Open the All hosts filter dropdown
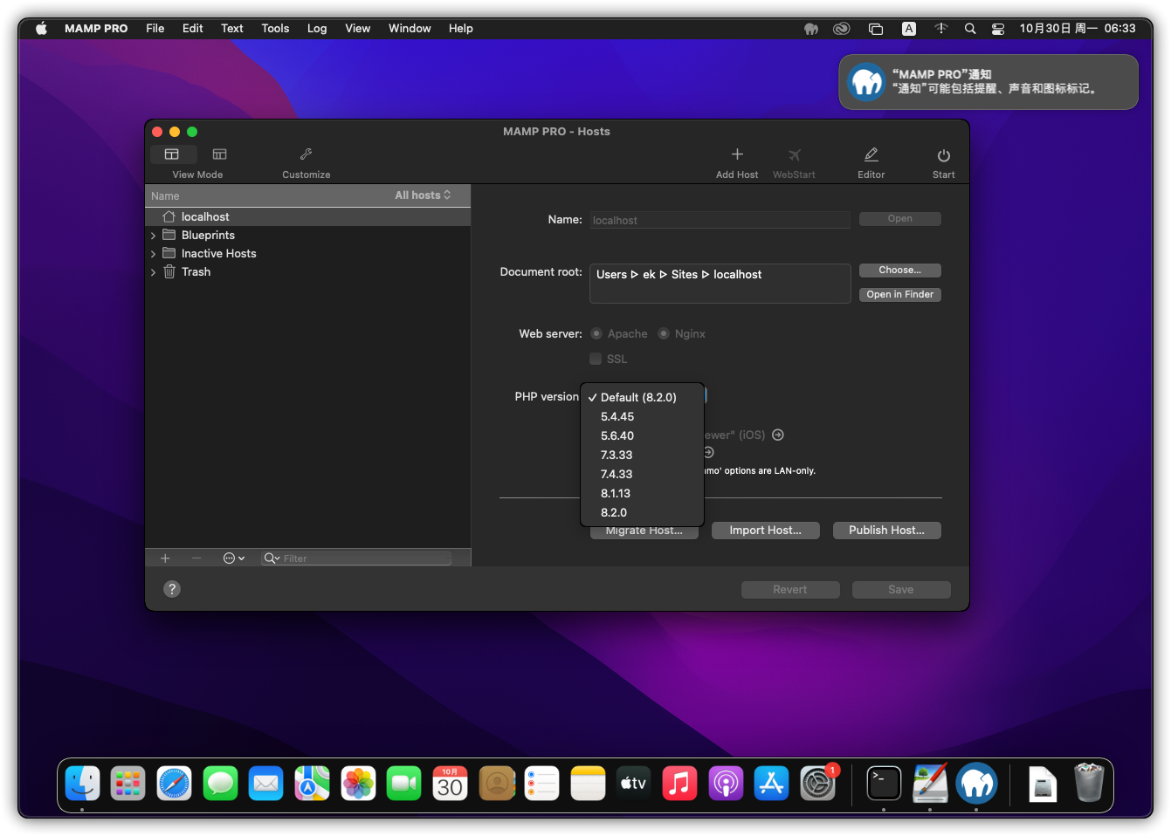This screenshot has width=1171, height=836. coord(423,195)
